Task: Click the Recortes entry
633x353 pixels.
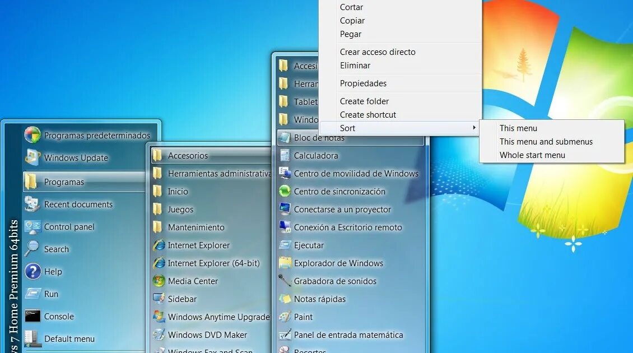Action: point(351,350)
